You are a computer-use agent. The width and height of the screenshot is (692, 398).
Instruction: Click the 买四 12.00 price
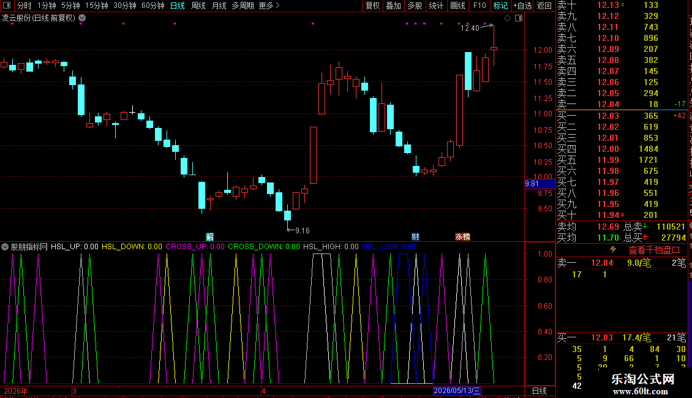point(608,149)
